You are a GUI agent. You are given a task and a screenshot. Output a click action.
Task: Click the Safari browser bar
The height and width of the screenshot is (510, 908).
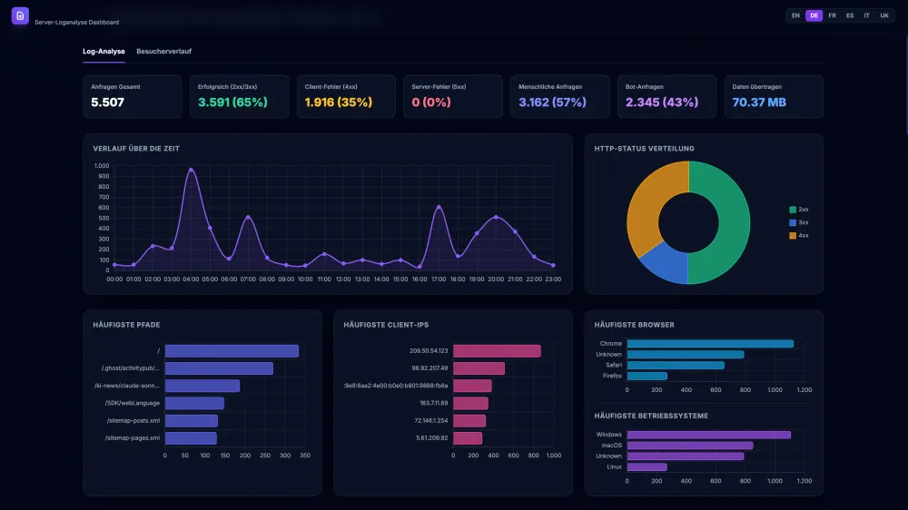676,366
